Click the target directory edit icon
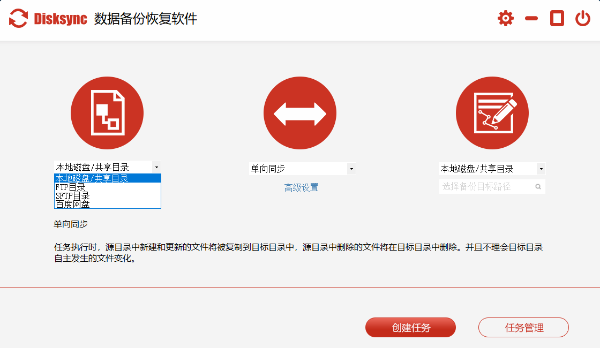This screenshot has height=348, width=600. click(492, 113)
